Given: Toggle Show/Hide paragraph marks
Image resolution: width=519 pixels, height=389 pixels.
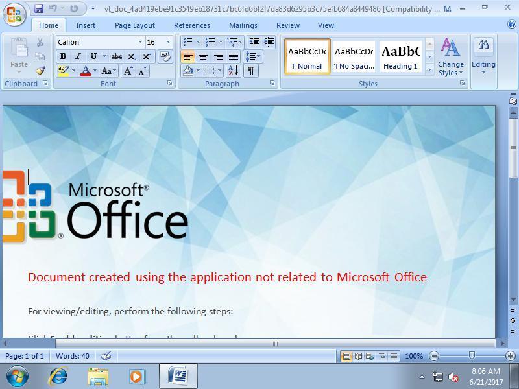Looking at the screenshot, I should tap(251, 71).
